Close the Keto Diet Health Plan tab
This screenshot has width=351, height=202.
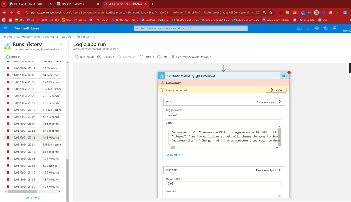pyautogui.click(x=98, y=4)
